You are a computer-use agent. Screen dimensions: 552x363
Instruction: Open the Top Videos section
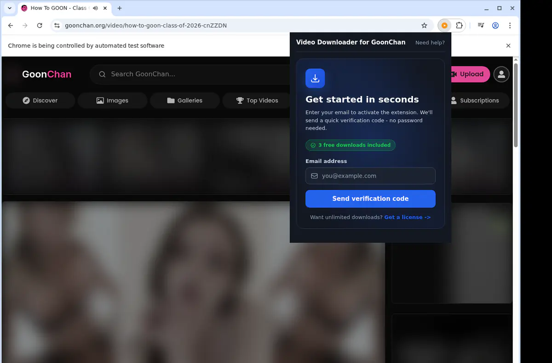click(x=257, y=101)
